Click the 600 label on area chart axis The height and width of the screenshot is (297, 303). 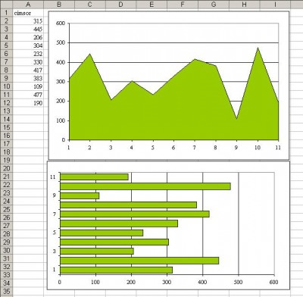point(61,23)
